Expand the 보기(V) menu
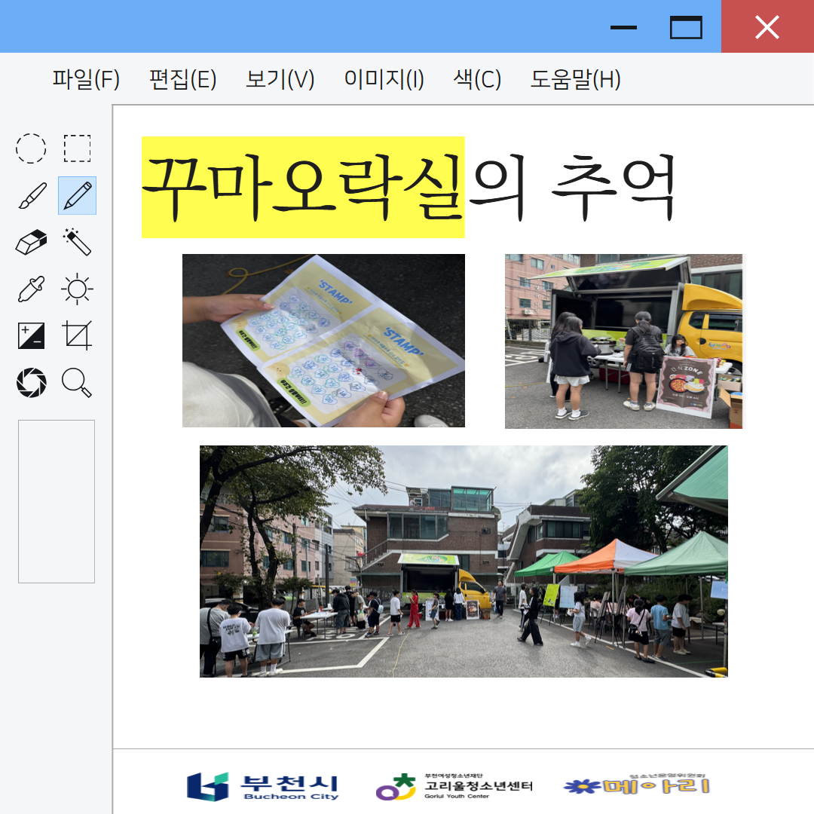The height and width of the screenshot is (814, 814). 280,79
